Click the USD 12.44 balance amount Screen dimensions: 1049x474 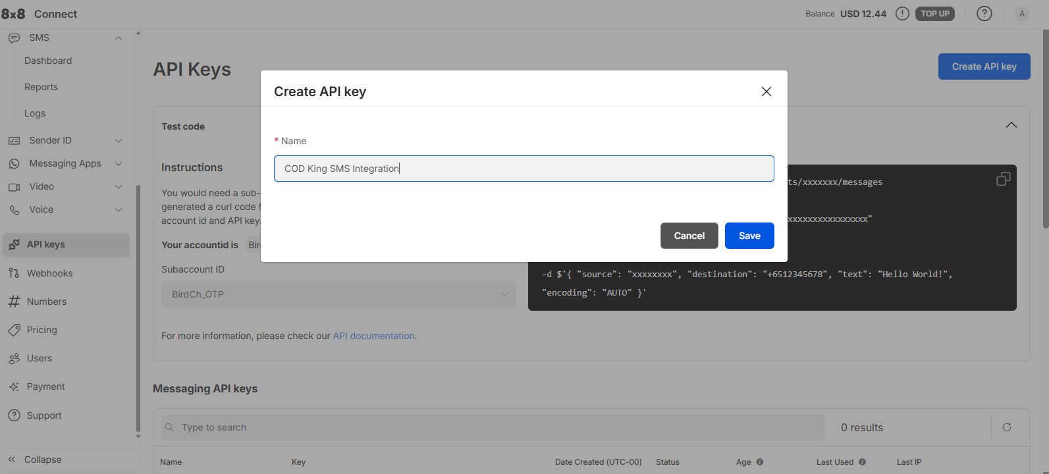863,14
